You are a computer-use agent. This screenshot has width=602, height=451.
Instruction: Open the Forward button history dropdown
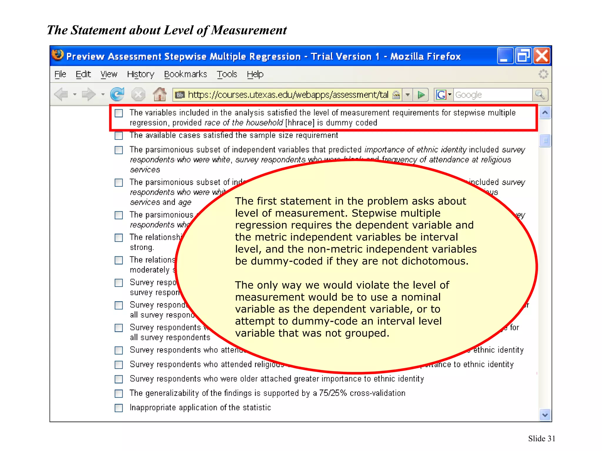click(103, 95)
